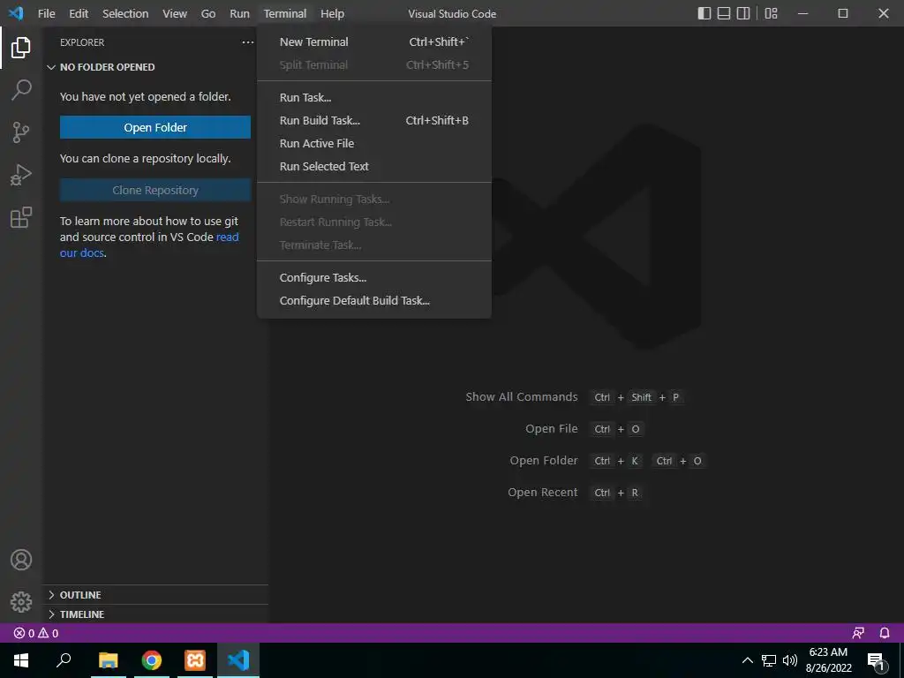Click the 'Open Folder' watermark shortcut label
The height and width of the screenshot is (678, 904).
tap(544, 461)
